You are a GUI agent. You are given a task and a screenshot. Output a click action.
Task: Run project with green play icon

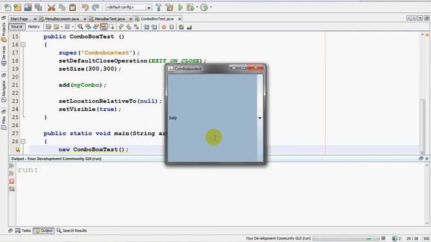tap(180, 7)
